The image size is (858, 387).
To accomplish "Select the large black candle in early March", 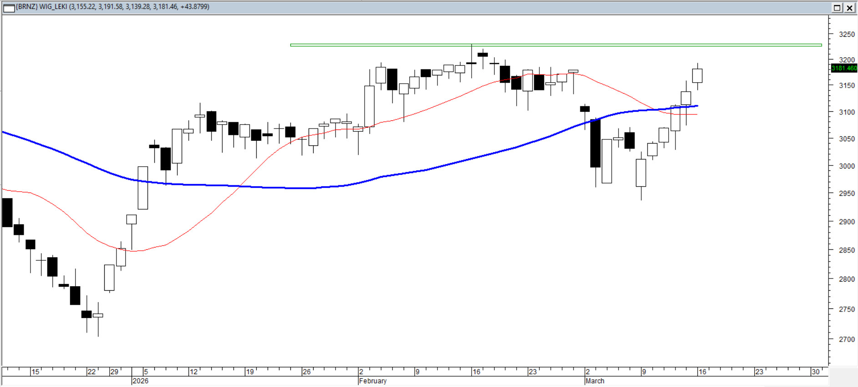I will click(x=595, y=143).
